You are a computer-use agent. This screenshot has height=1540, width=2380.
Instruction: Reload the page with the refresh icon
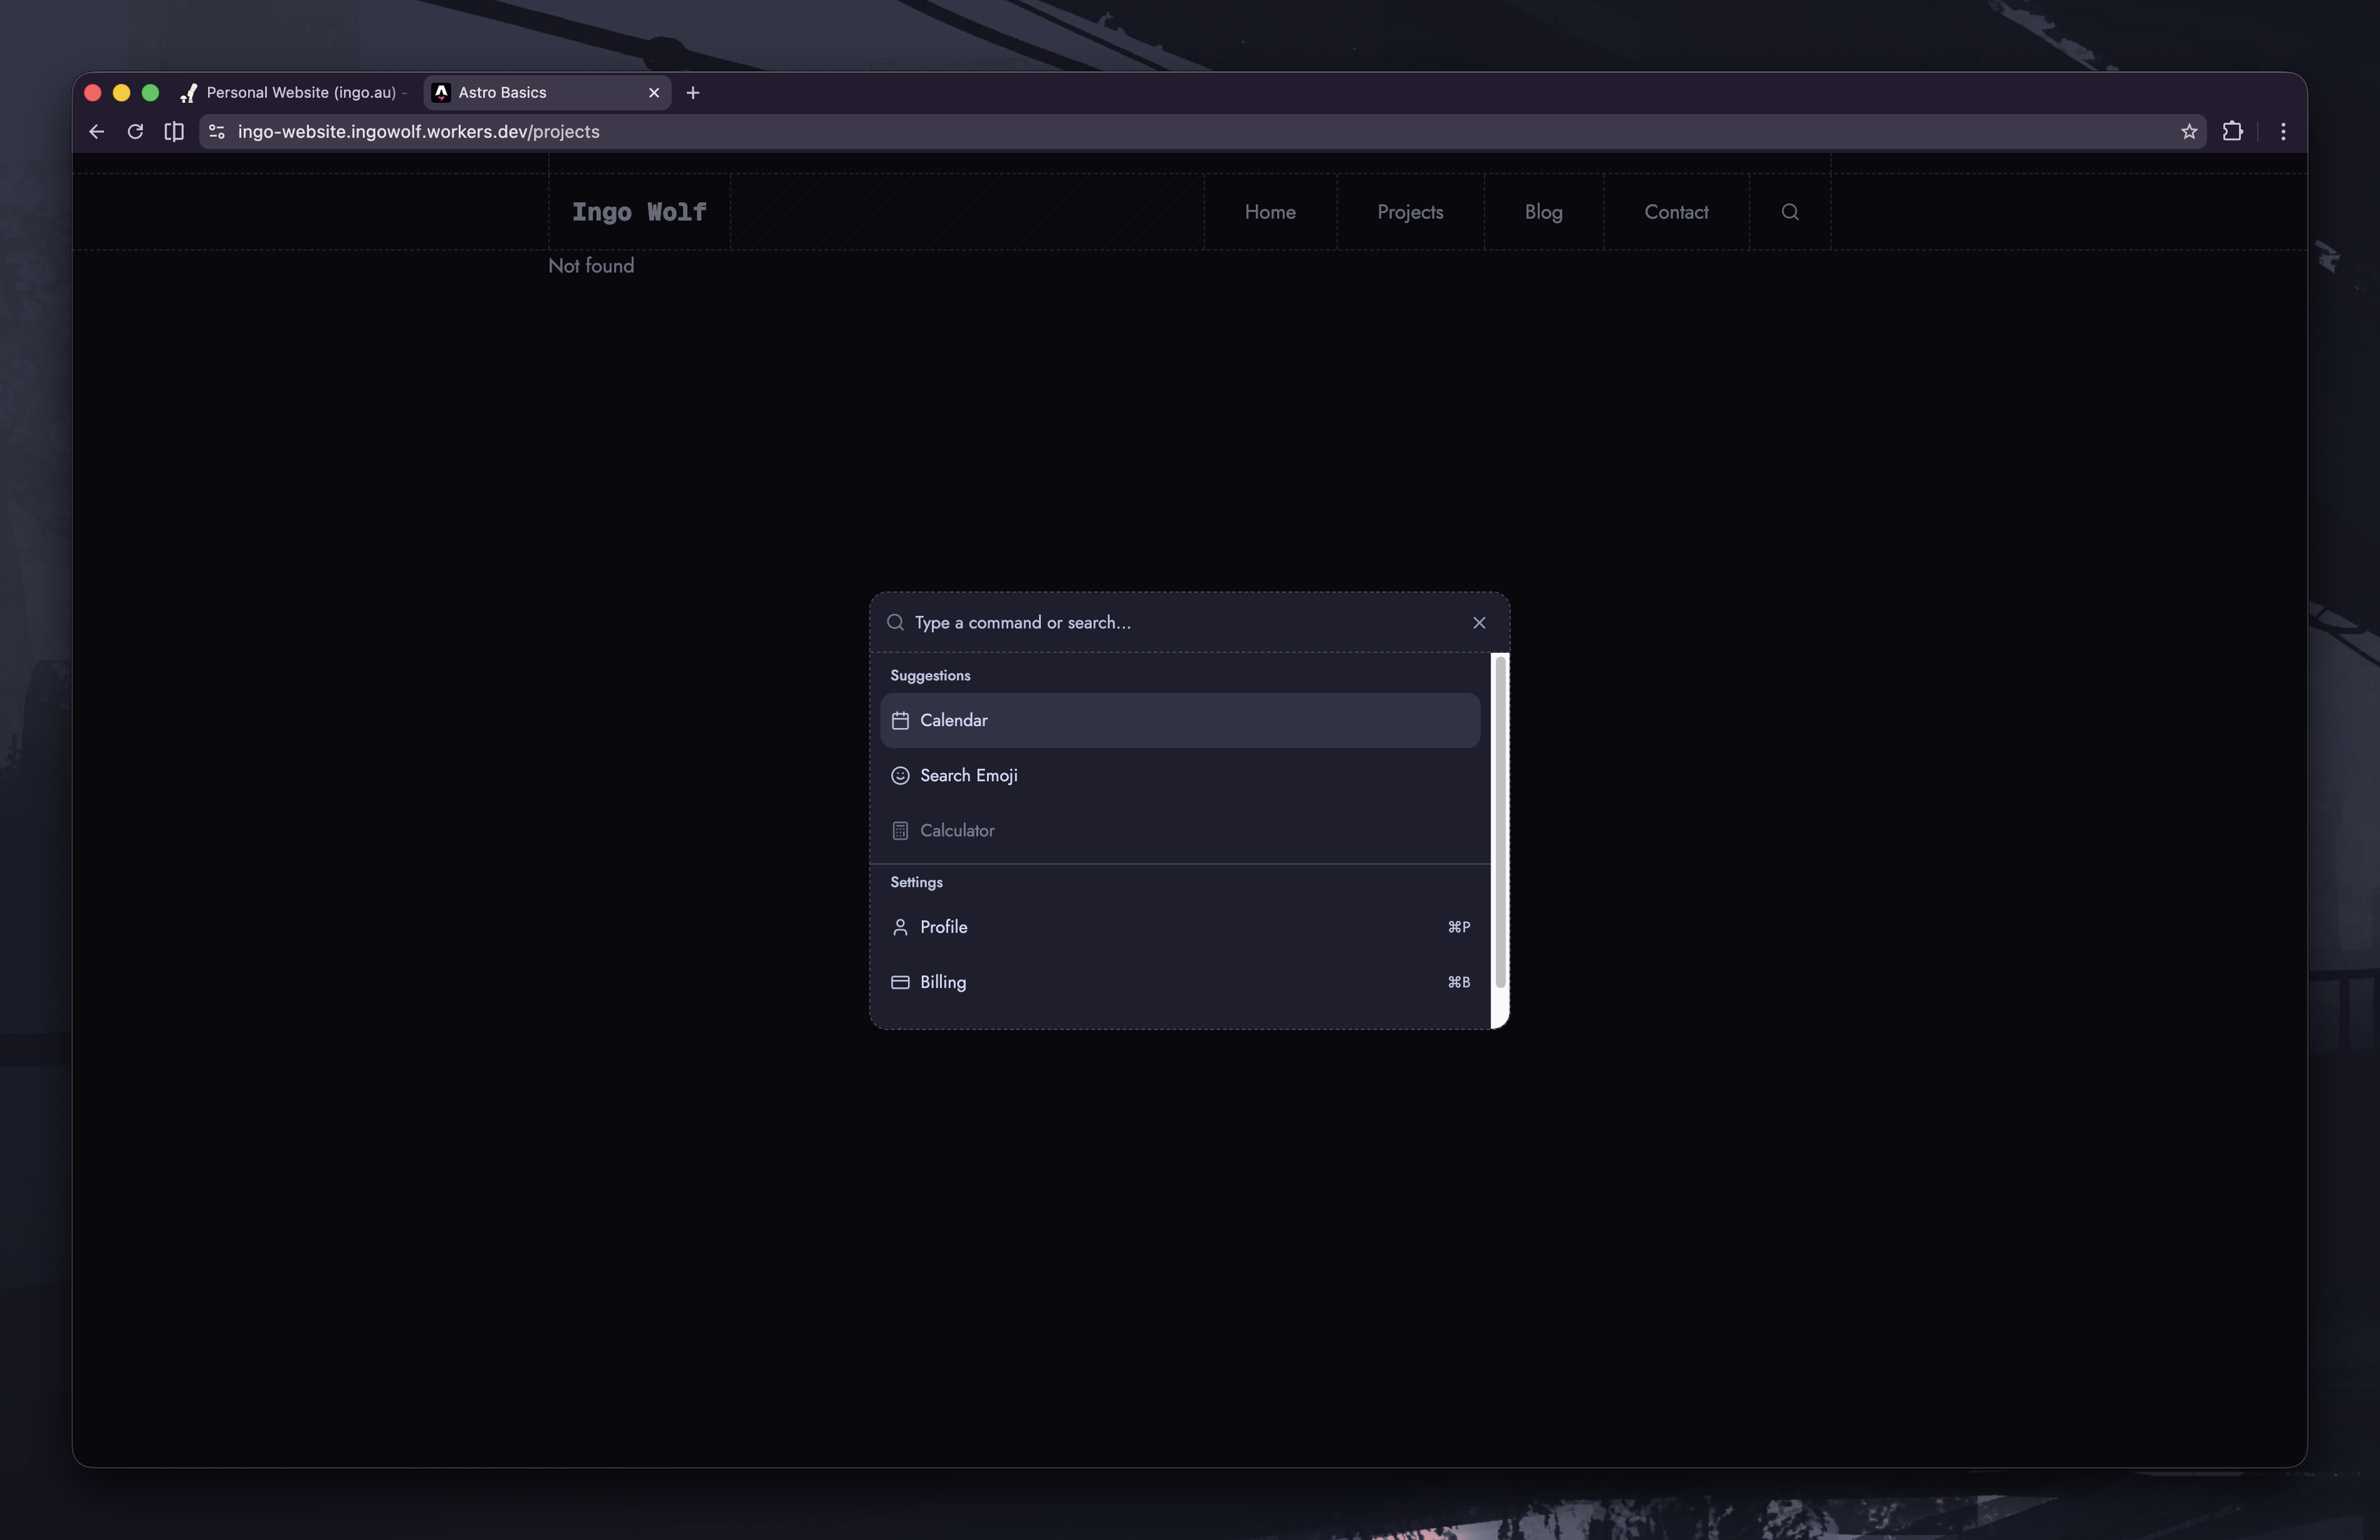click(x=135, y=132)
